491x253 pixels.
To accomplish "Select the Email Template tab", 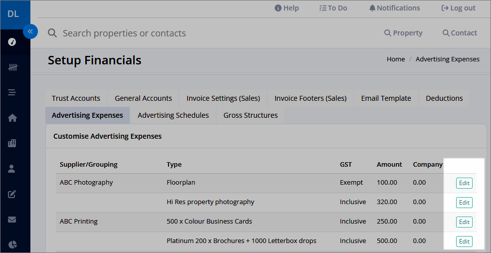I will click(x=386, y=98).
